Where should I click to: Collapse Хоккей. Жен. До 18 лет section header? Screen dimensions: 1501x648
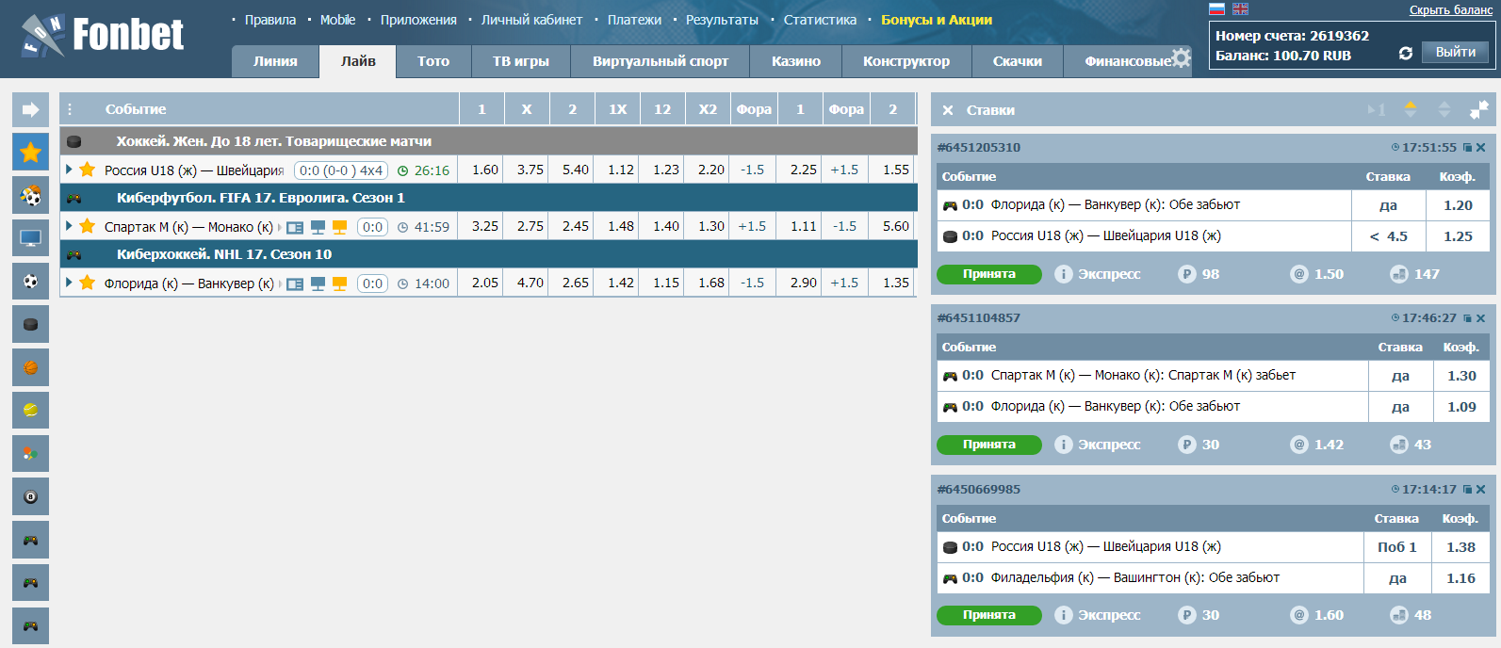tap(488, 141)
